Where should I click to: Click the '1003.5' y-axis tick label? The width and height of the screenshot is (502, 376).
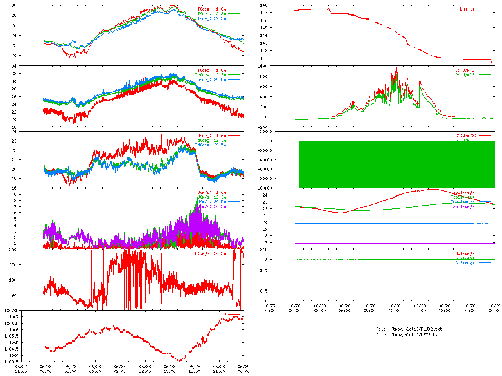[x=11, y=362]
